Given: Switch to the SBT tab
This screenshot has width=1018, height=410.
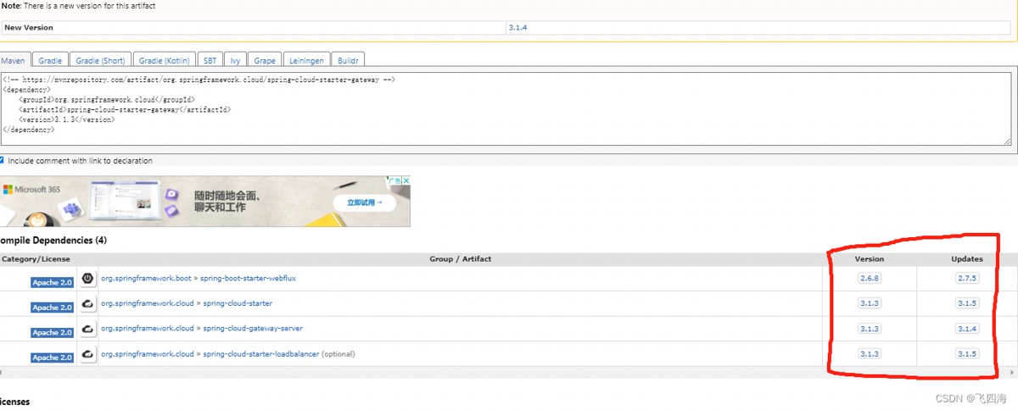Looking at the screenshot, I should tap(210, 60).
